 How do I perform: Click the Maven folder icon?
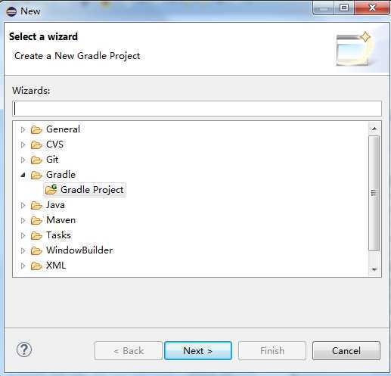[36, 220]
